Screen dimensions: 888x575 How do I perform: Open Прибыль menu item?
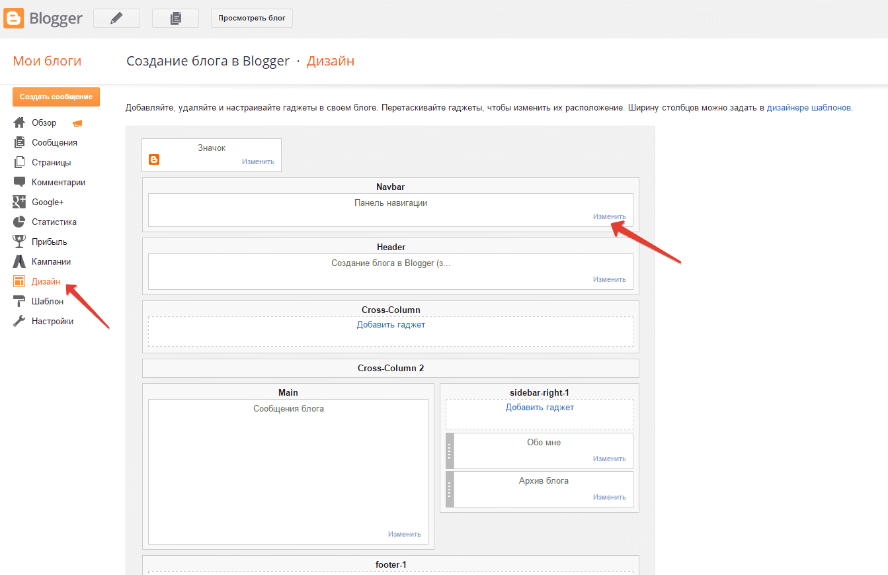pos(50,242)
